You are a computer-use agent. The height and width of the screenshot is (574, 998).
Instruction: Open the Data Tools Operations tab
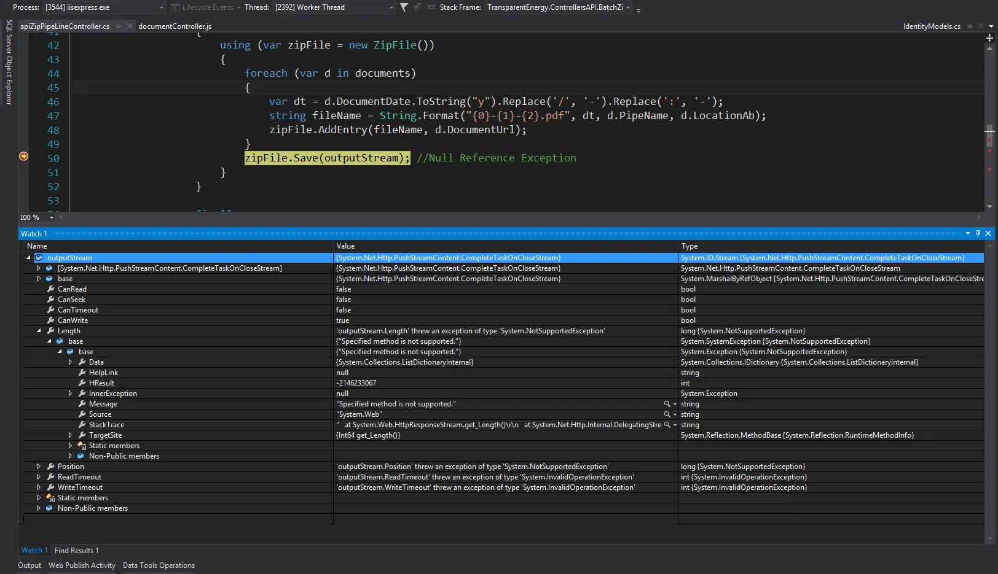tap(159, 565)
